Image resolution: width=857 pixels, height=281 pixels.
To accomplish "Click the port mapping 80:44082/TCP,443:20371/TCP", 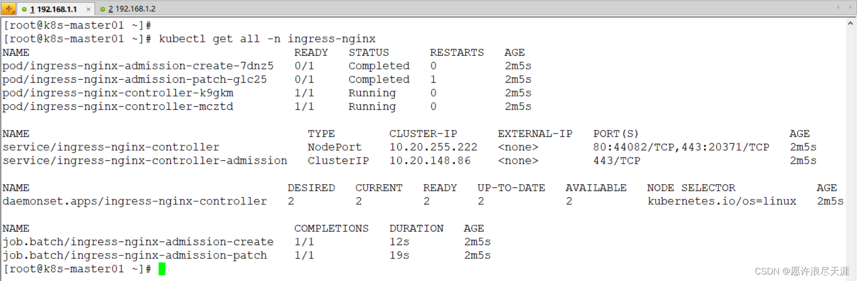I will tap(681, 147).
